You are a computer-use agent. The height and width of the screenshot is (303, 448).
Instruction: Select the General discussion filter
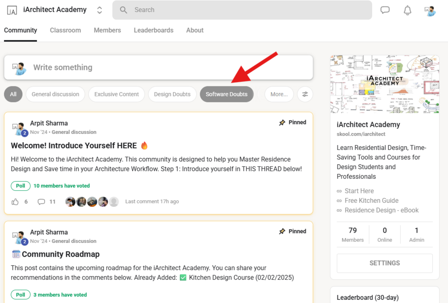tap(55, 94)
